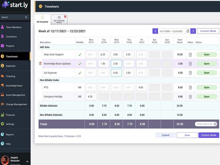Screen dimensions: 220x165
Task: Click the Wednesday hours field for Knowledge Base Updates
Action: pos(116,64)
